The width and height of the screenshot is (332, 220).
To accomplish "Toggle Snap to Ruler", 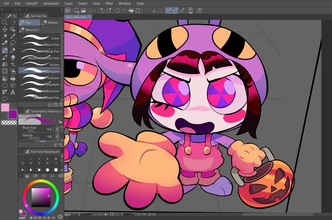I will tap(169, 10).
